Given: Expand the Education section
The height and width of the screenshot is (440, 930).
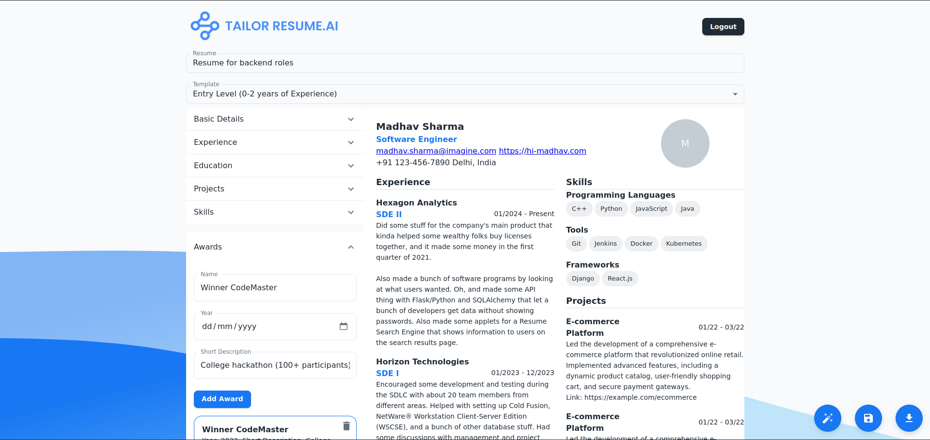Looking at the screenshot, I should [275, 166].
